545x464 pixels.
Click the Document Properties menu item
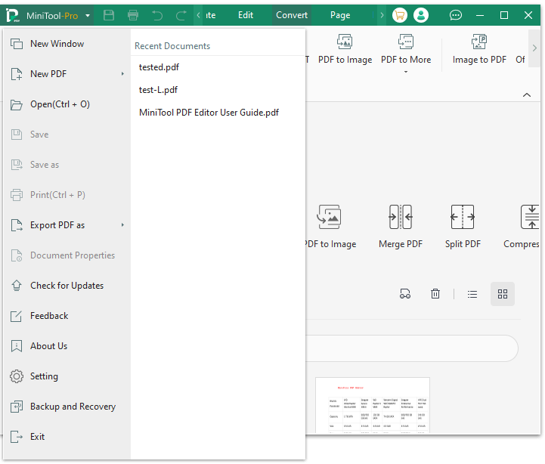coord(67,255)
